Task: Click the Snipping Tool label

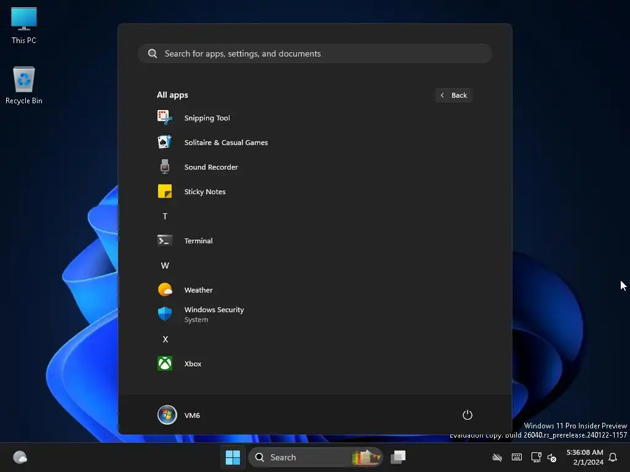Action: point(207,118)
